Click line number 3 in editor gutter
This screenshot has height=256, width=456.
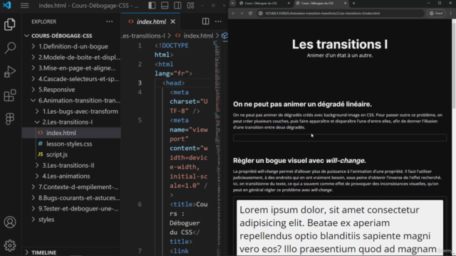(140, 82)
